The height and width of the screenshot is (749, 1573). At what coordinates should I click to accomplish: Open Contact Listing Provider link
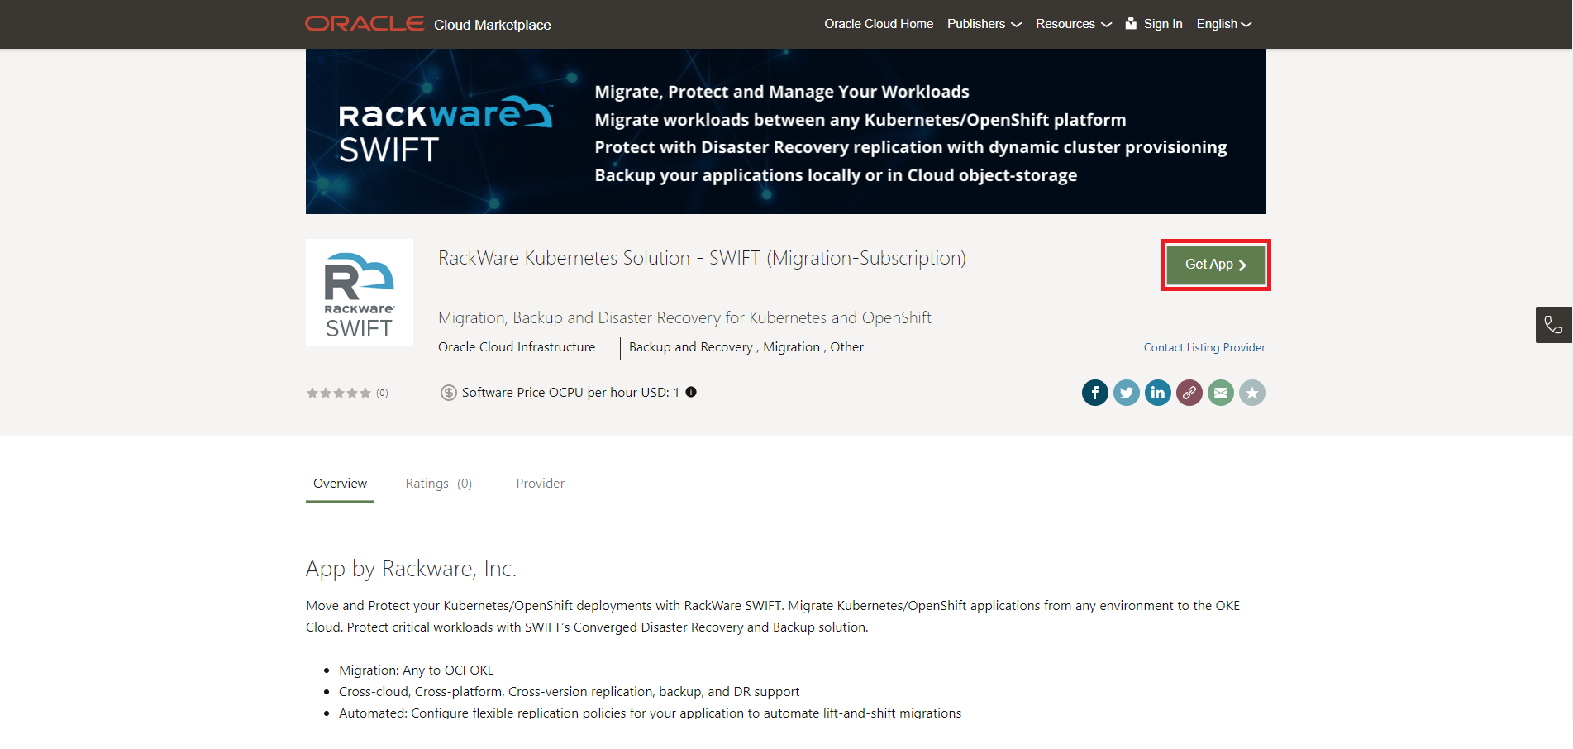[x=1204, y=347]
